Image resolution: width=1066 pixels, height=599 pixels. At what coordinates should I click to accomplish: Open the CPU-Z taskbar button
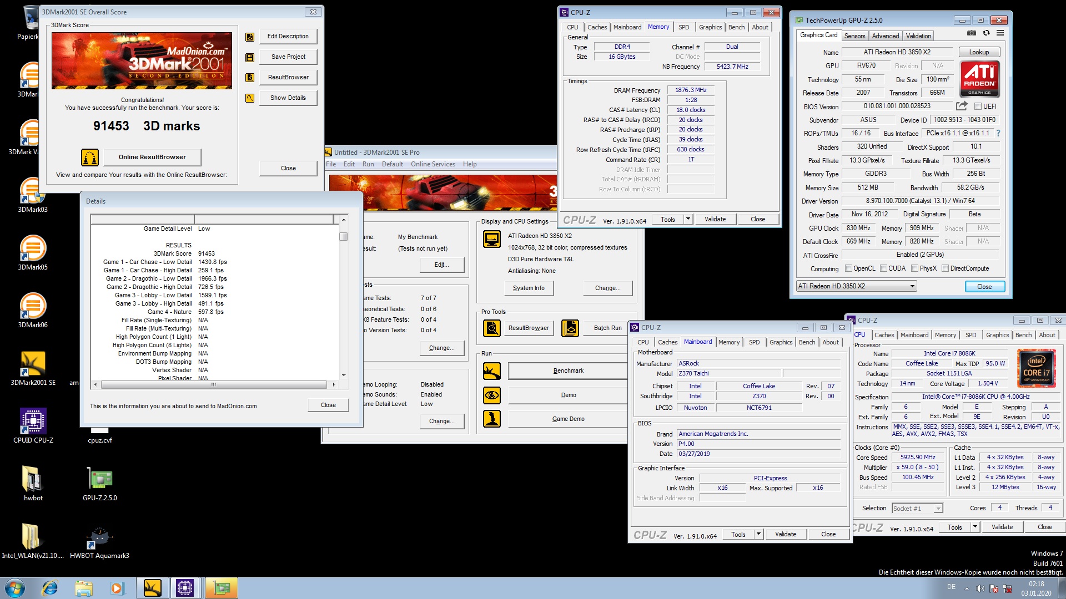185,588
